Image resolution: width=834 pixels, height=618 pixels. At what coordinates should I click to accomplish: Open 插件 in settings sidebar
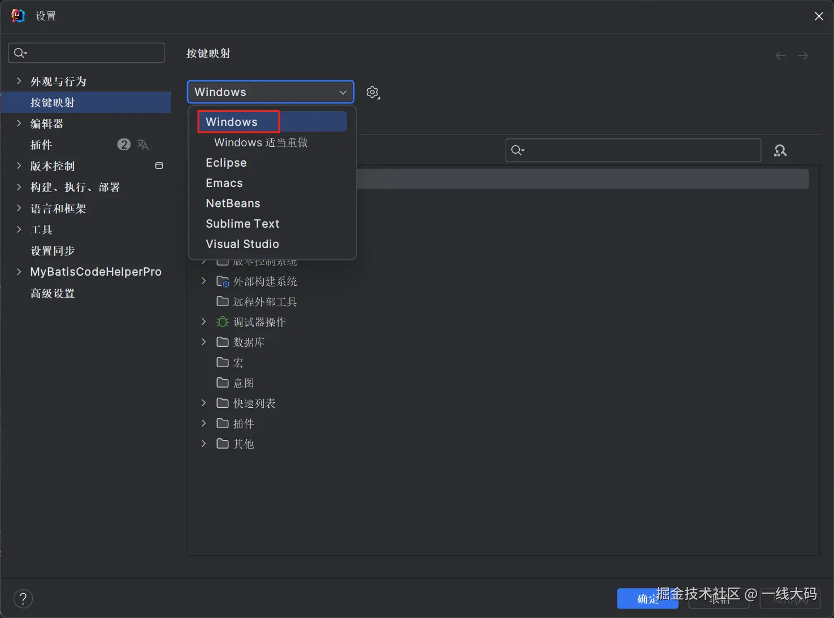[86, 145]
